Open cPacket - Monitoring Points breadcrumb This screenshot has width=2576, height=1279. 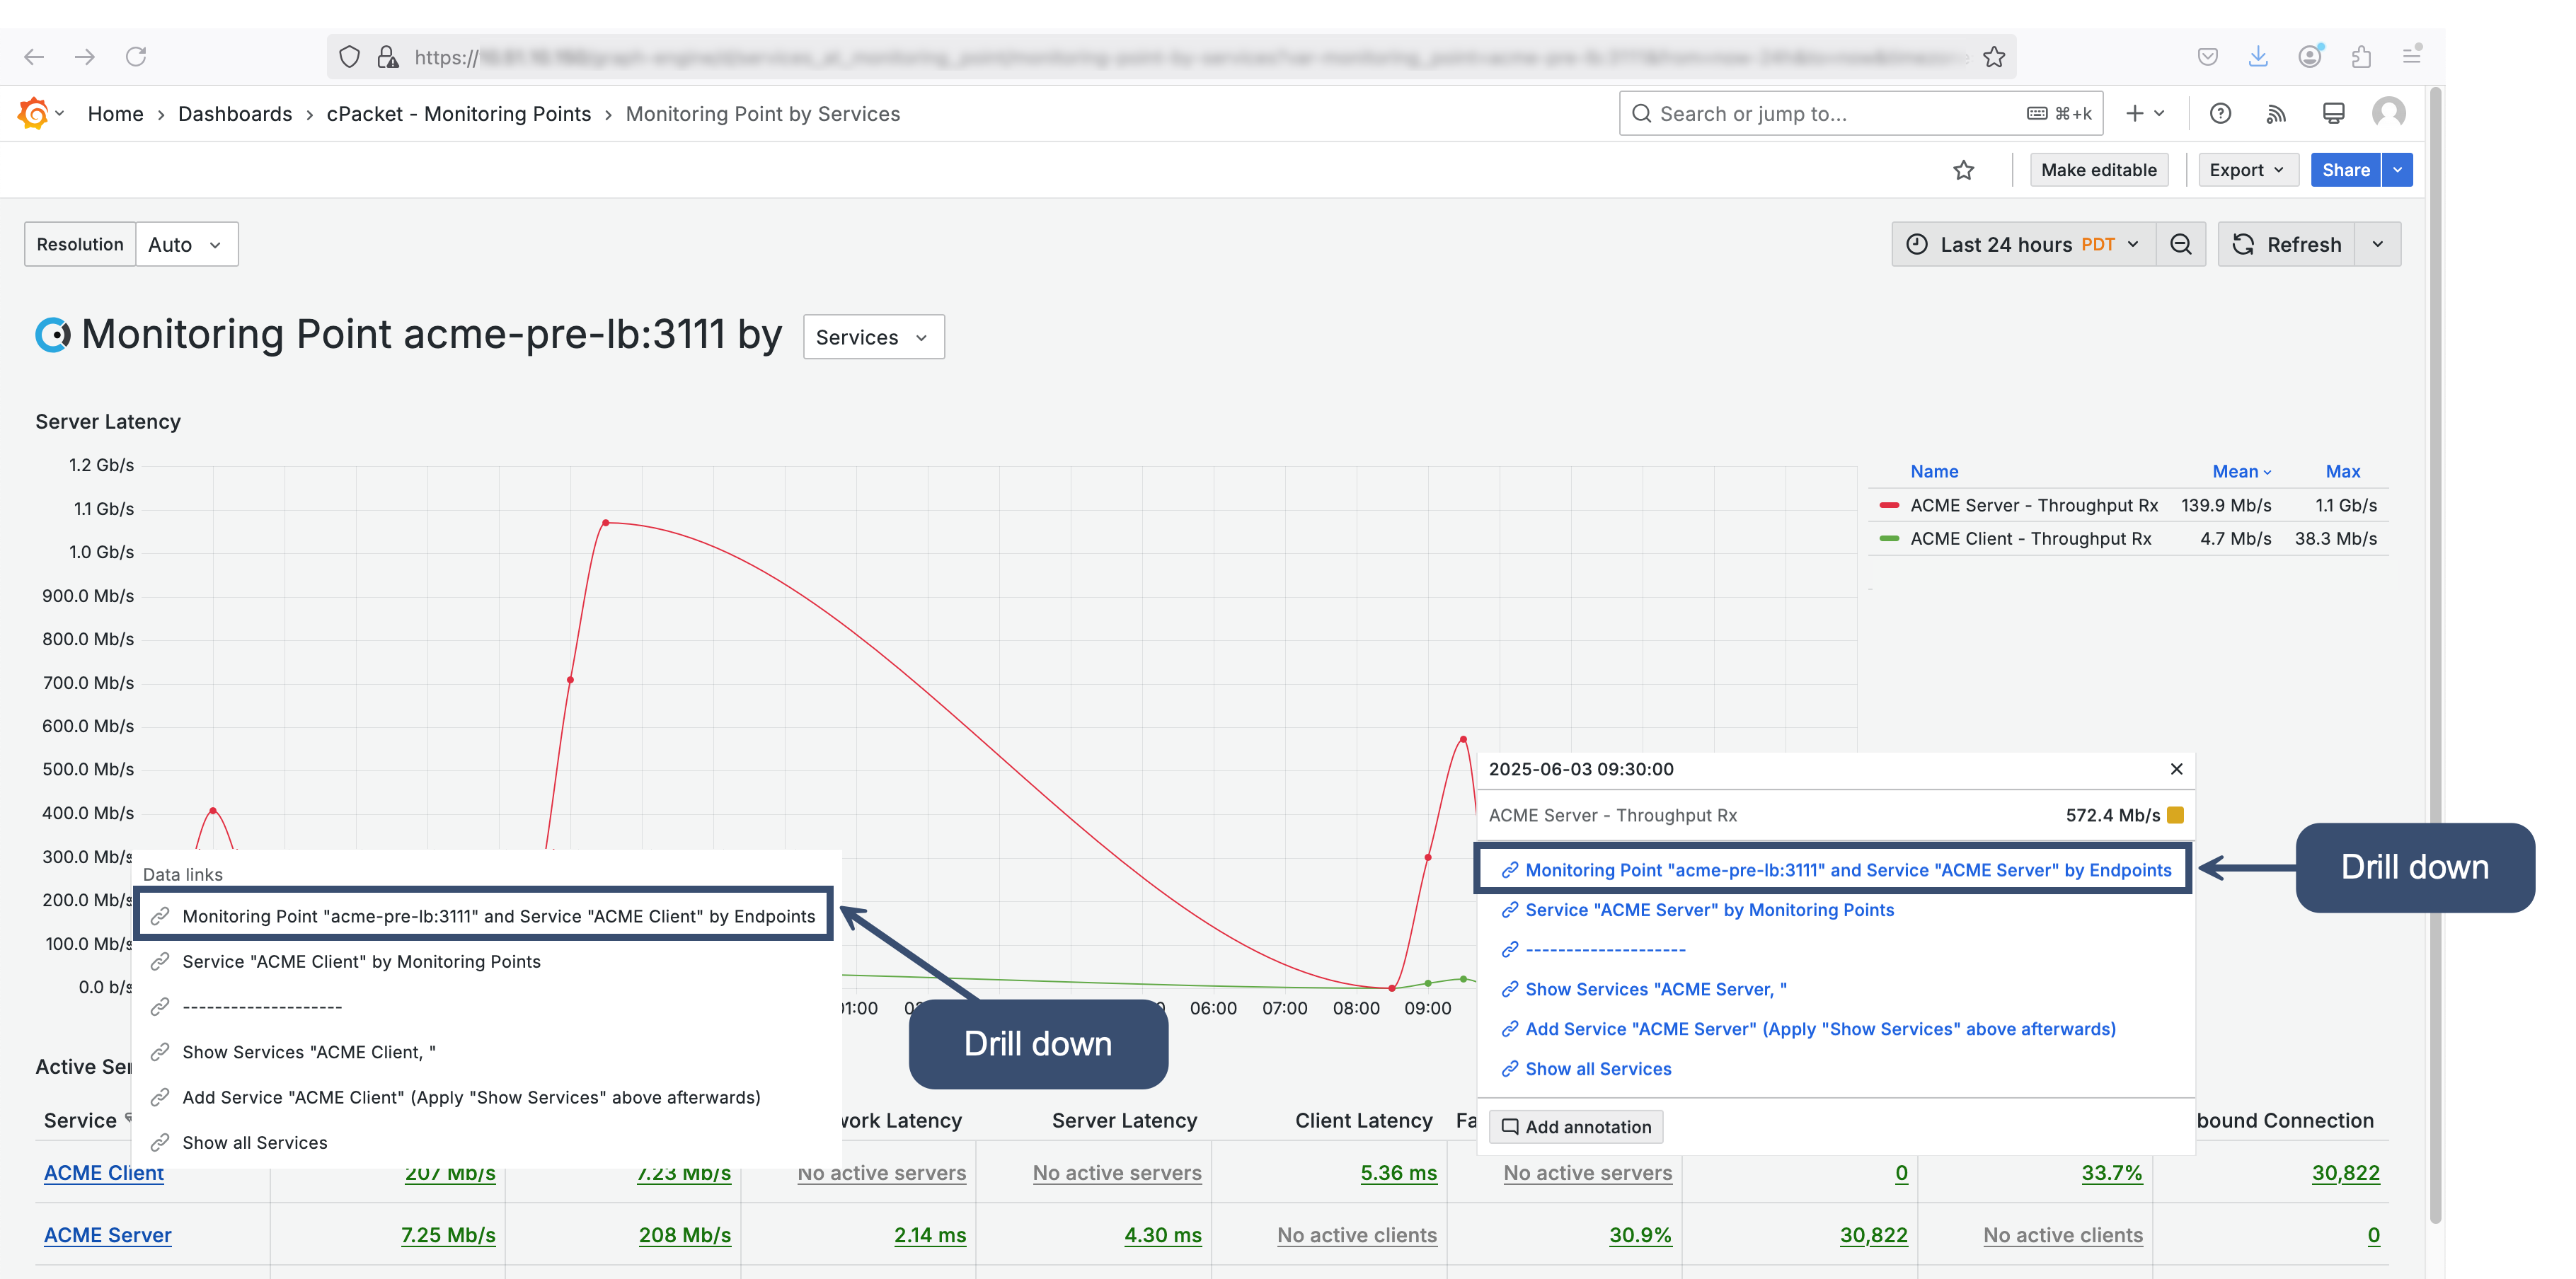pos(458,114)
